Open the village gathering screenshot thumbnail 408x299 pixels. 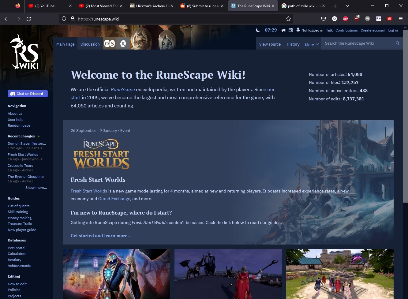[x=340, y=274]
